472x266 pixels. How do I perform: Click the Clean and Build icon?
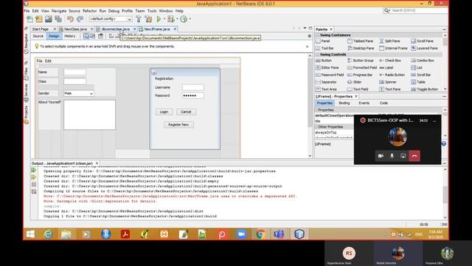click(x=148, y=19)
